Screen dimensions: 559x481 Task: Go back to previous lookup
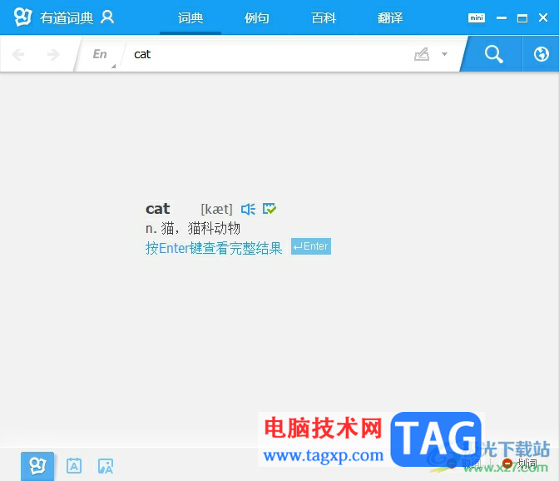coord(17,55)
